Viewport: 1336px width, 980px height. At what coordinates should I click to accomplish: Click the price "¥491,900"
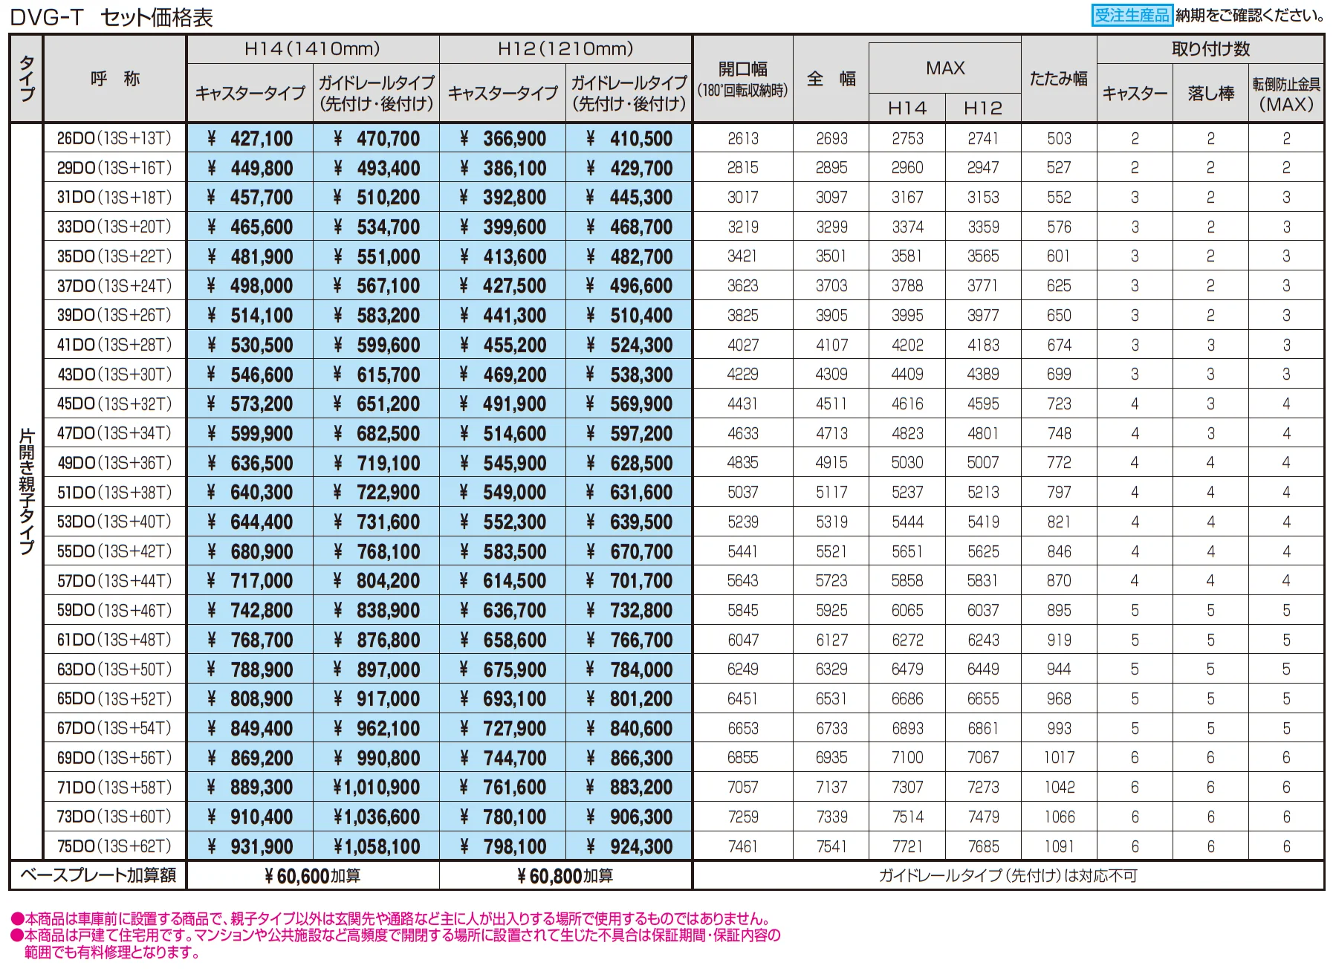tap(503, 403)
